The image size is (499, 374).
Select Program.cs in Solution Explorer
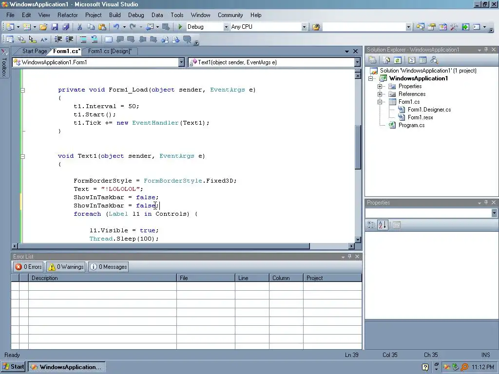tap(411, 125)
